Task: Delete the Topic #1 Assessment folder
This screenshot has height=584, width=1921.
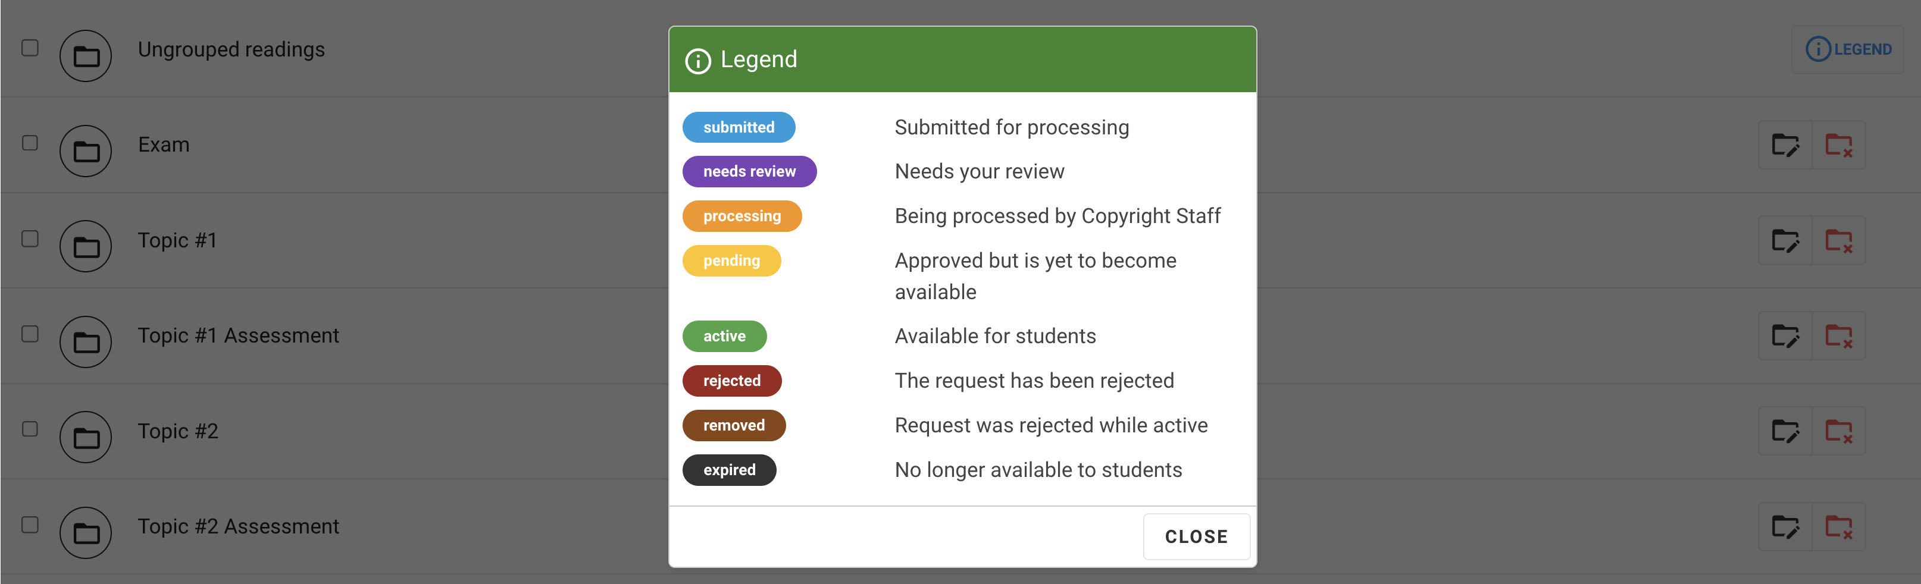Action: (1838, 335)
